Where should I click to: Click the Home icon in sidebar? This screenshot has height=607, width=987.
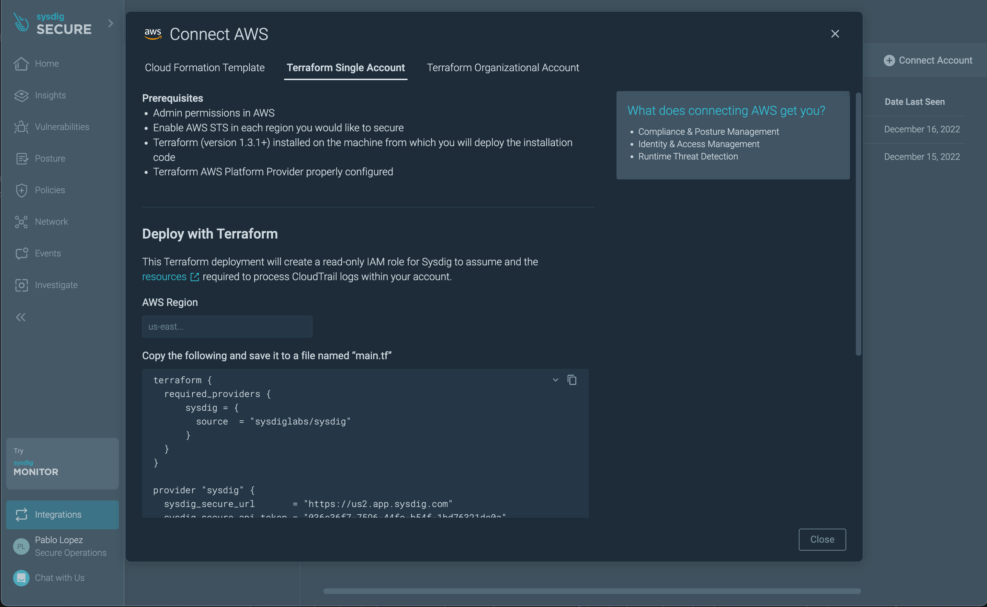pyautogui.click(x=21, y=64)
